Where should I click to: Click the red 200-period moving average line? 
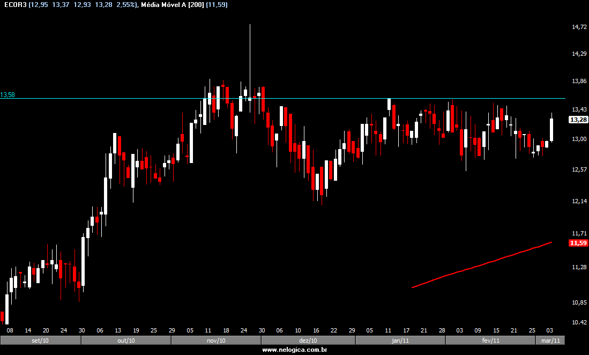click(x=482, y=265)
